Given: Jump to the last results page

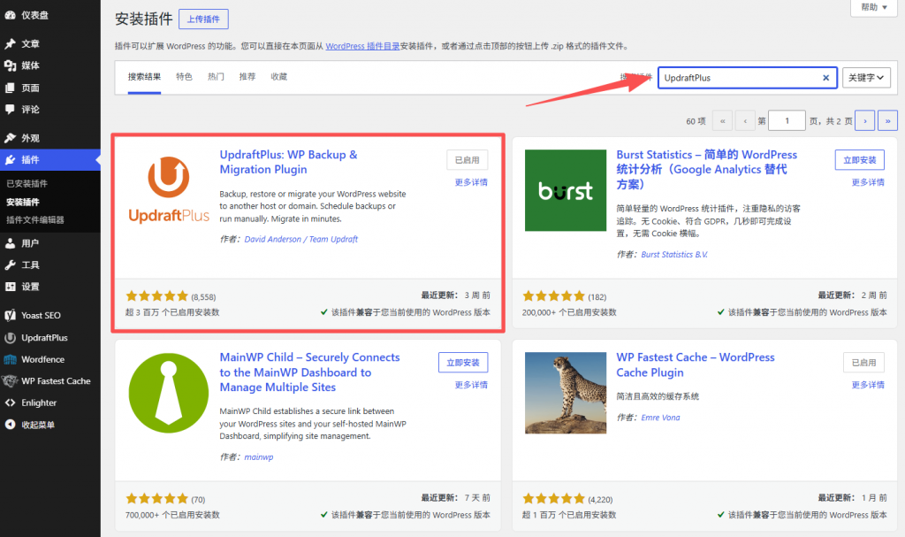Looking at the screenshot, I should tap(887, 121).
